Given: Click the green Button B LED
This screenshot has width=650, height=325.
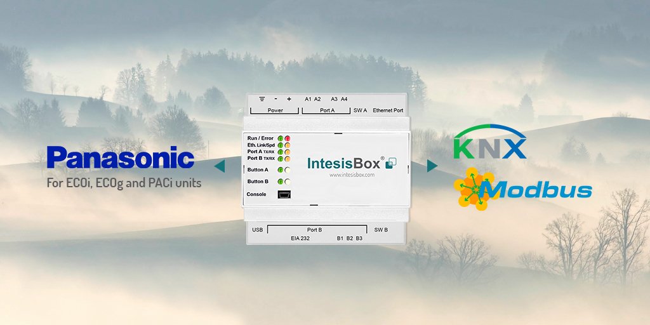Looking at the screenshot, I should (x=281, y=181).
